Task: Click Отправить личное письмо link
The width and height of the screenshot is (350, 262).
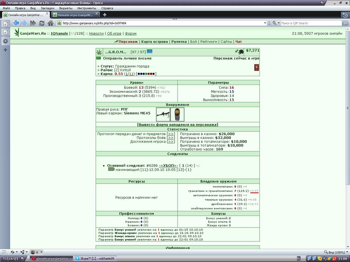Action: [127, 58]
